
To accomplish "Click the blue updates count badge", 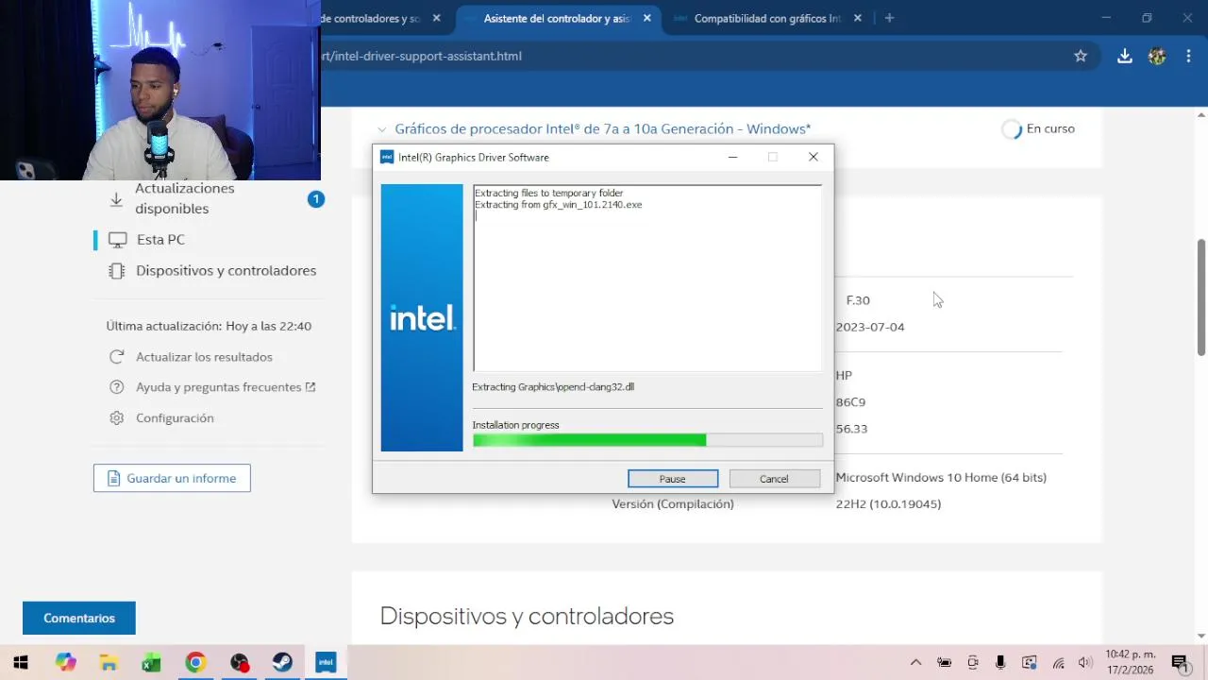I will (316, 199).
